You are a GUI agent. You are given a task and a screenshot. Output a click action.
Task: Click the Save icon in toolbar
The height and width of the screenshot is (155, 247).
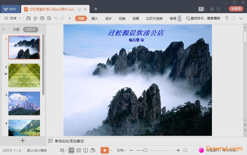[x=28, y=18]
